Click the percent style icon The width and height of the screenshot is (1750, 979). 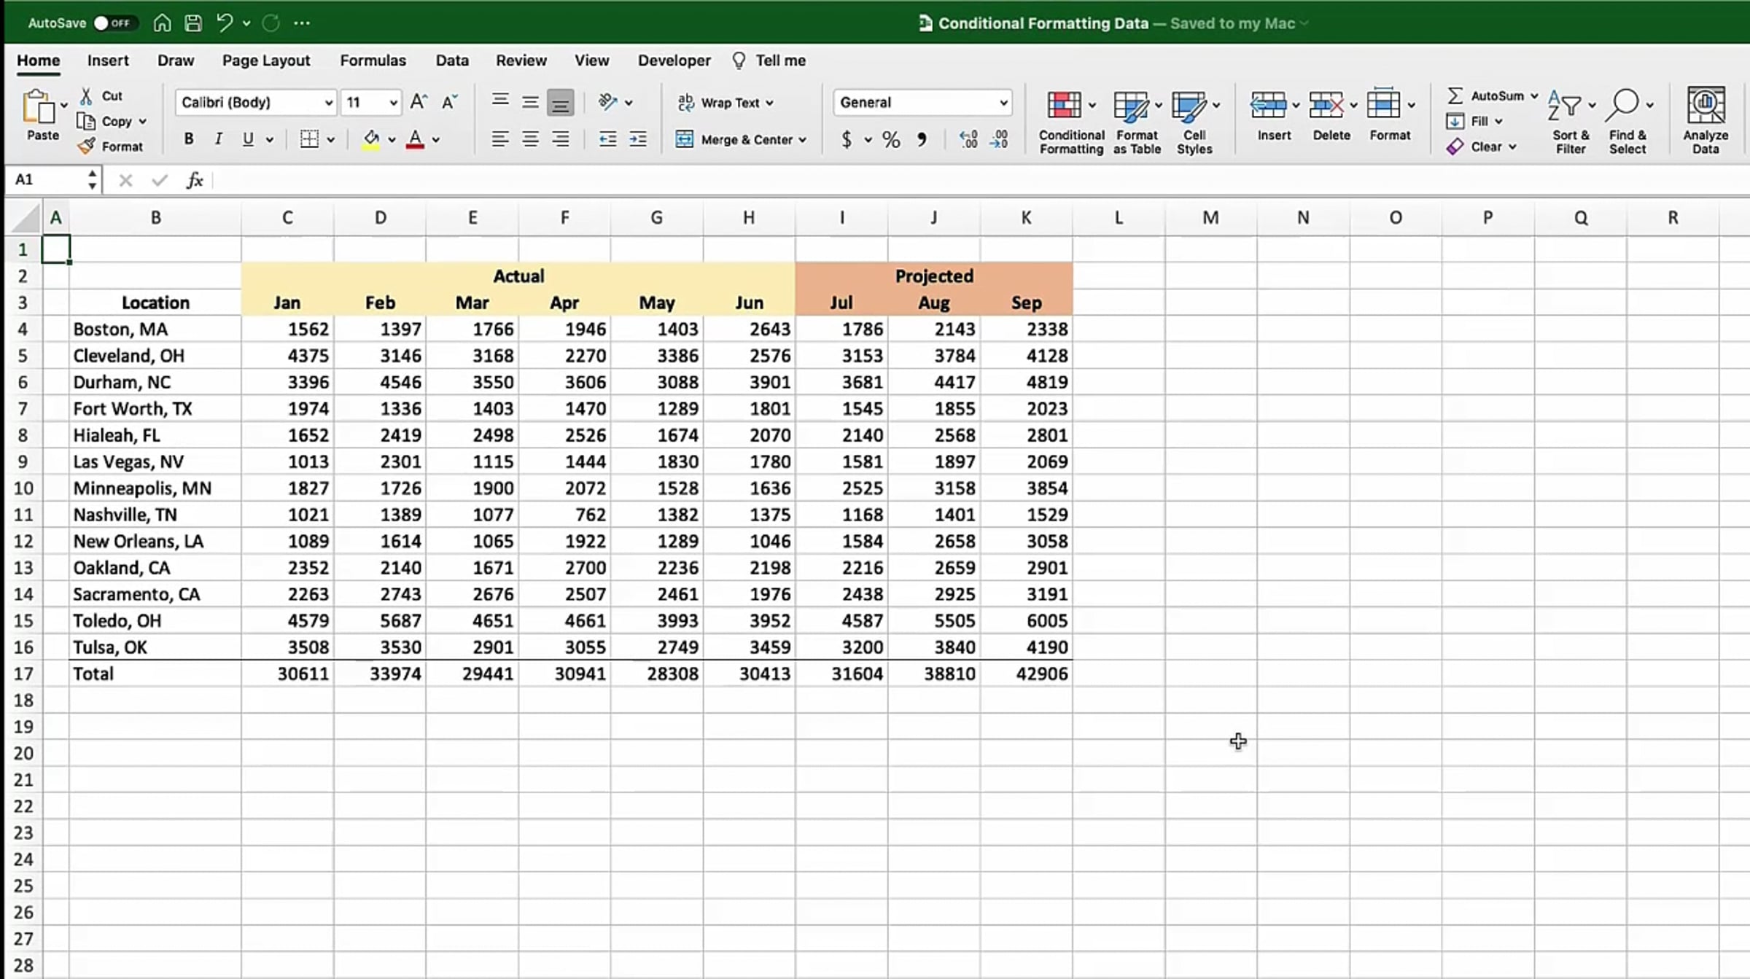[x=890, y=139]
